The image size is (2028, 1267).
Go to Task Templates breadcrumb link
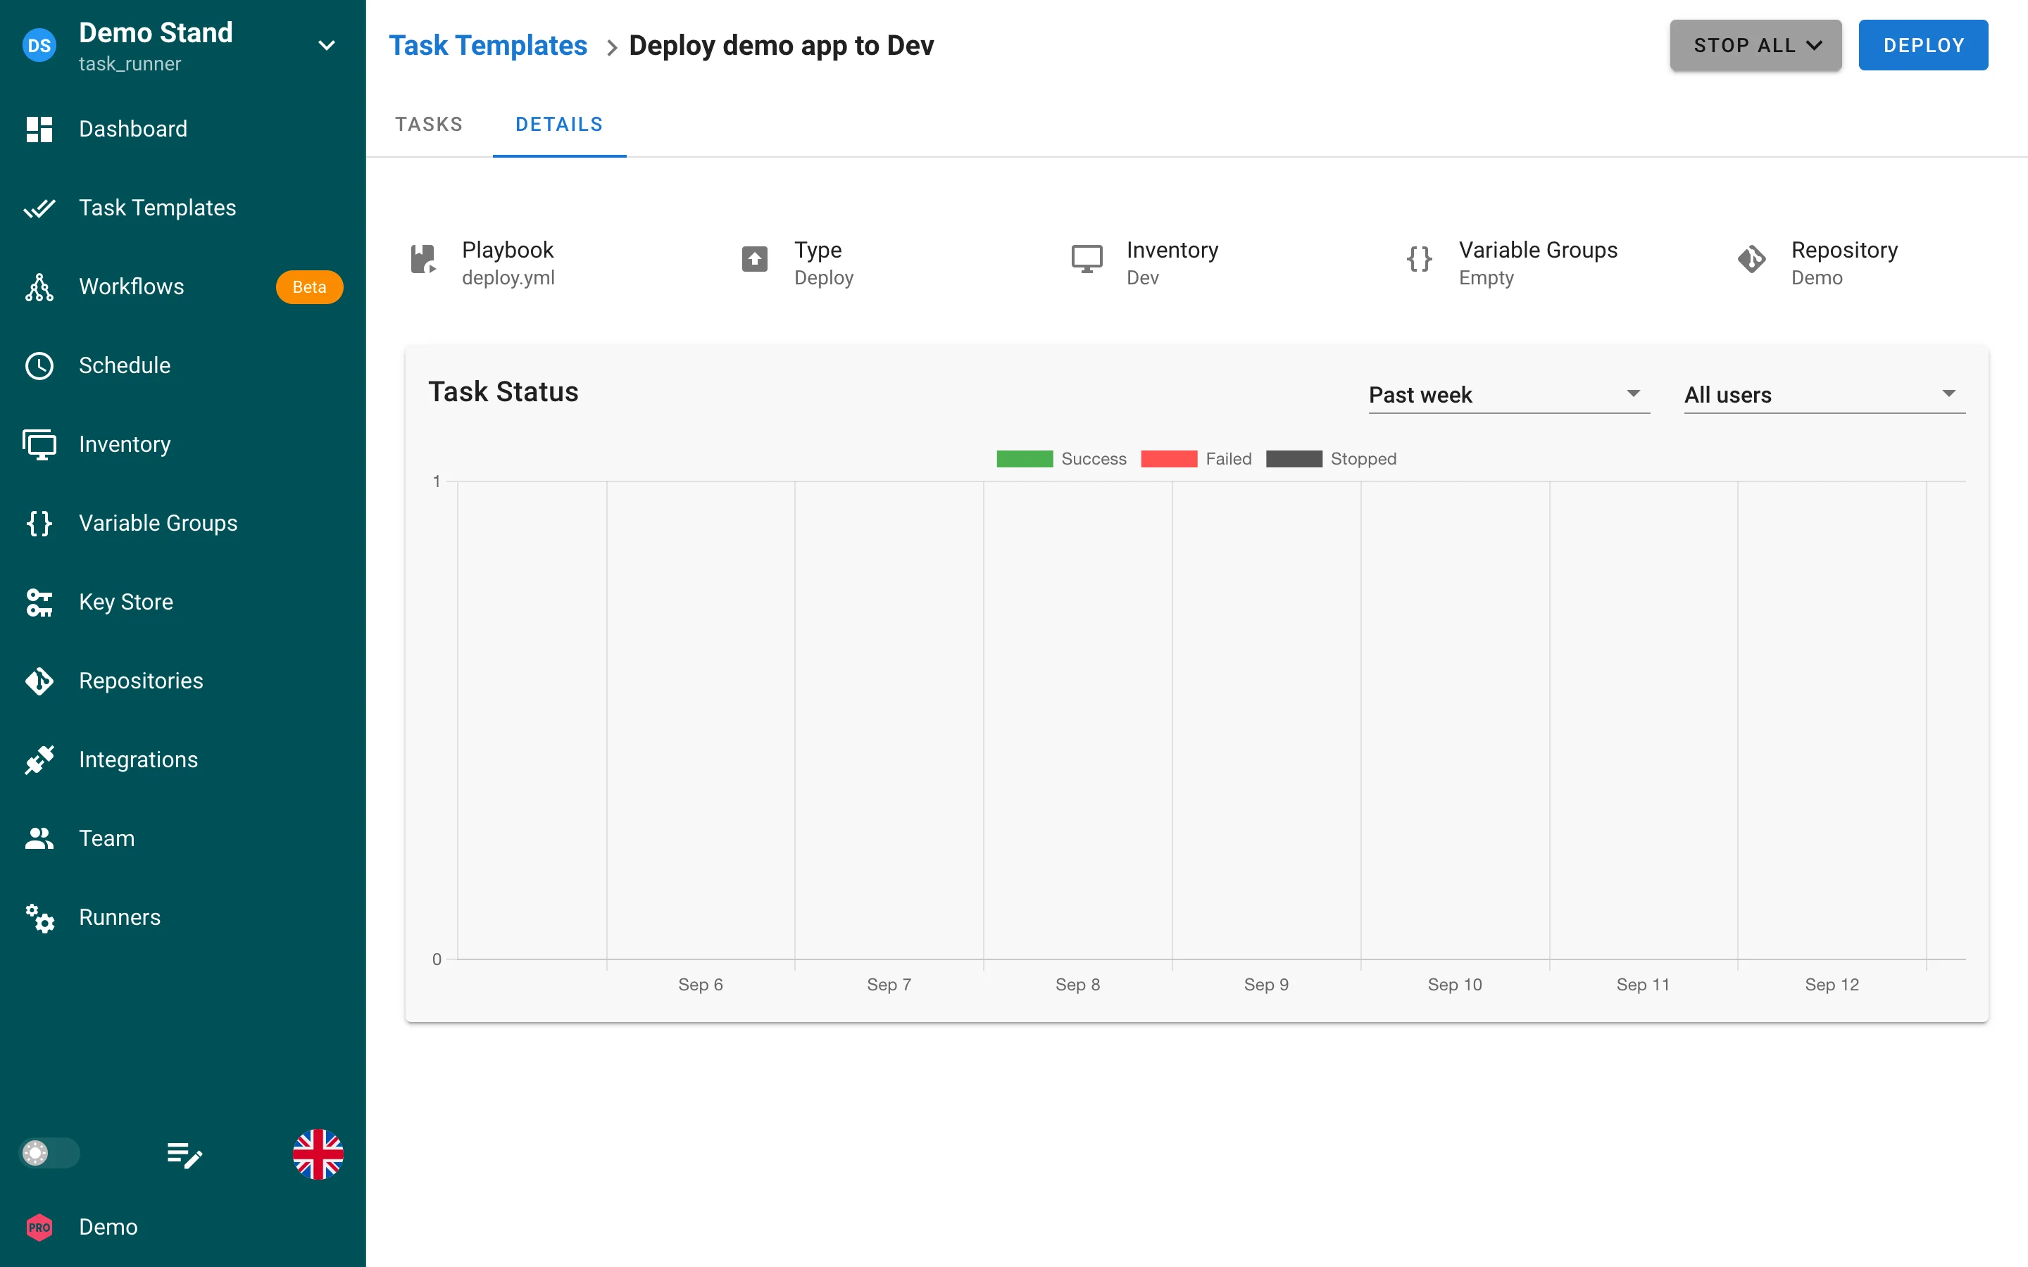point(488,45)
